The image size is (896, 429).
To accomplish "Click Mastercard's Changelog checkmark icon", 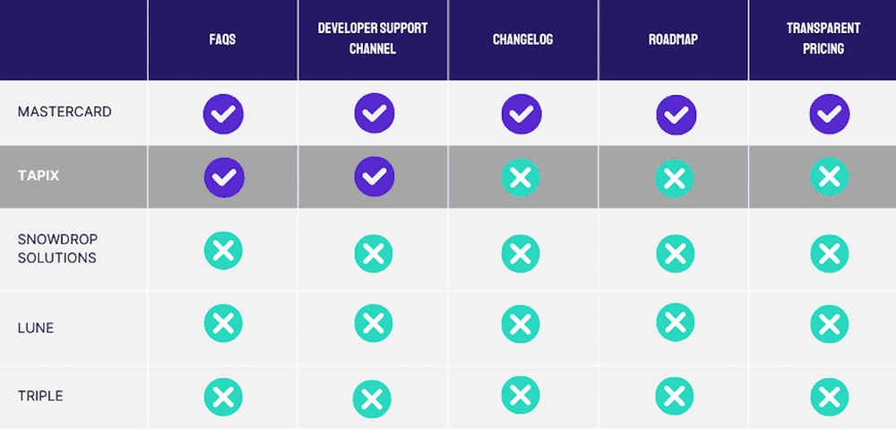I will pos(521,114).
